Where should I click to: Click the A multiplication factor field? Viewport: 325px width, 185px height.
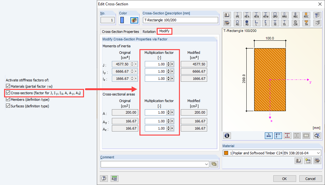click(x=156, y=112)
